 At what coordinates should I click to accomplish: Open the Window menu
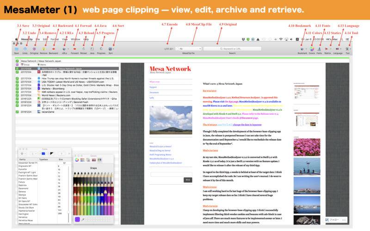click(75, 39)
